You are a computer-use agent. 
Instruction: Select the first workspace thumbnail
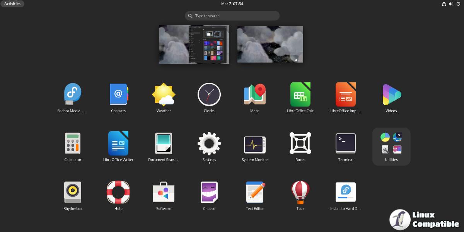194,44
